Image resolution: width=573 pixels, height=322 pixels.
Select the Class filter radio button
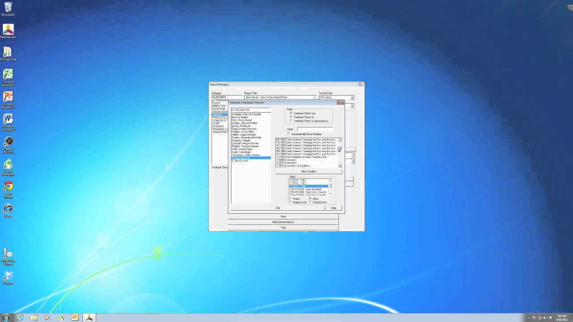tap(310, 199)
